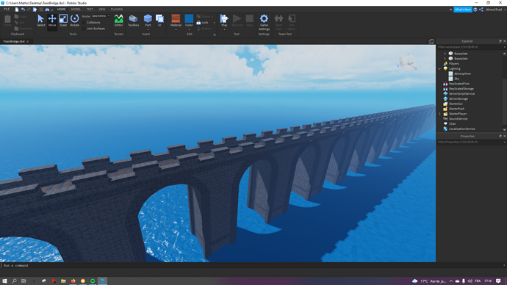
Task: Pick the blue Color swatch
Action: coord(189,18)
